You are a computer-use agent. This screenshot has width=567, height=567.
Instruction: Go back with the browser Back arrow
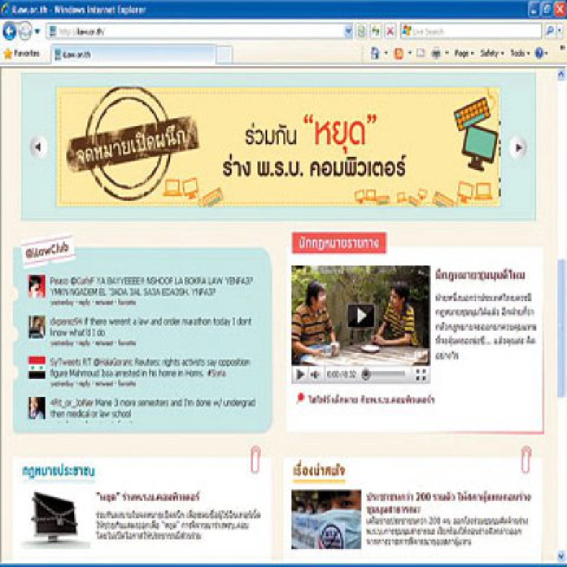tap(9, 31)
